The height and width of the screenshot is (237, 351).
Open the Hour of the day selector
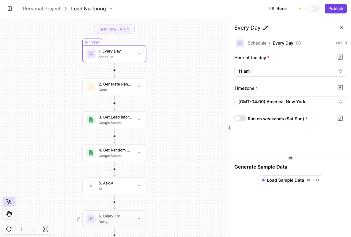coord(290,71)
